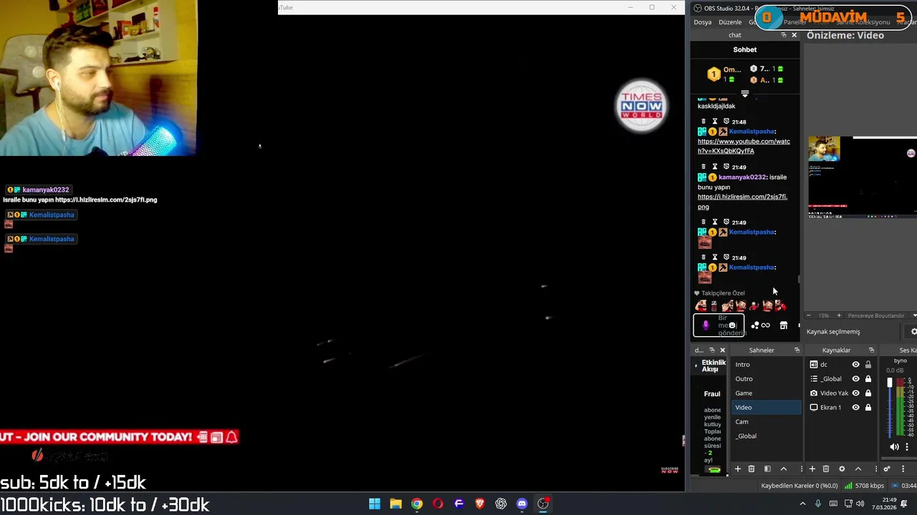Delete the selected scene with the trash icon
917x515 pixels.
[752, 469]
